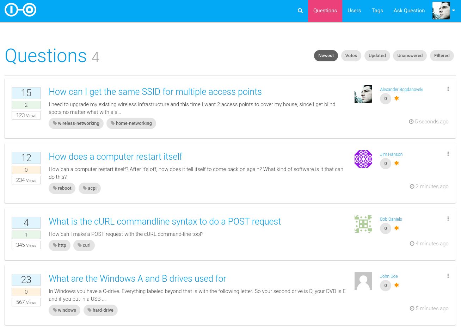
Task: Click the Ask Question link
Action: [x=409, y=11]
